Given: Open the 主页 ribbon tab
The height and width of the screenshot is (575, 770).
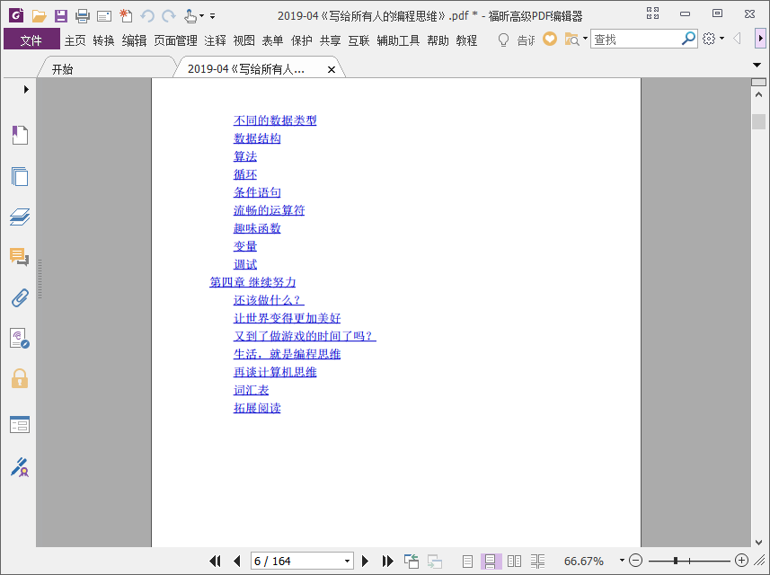Looking at the screenshot, I should (75, 40).
